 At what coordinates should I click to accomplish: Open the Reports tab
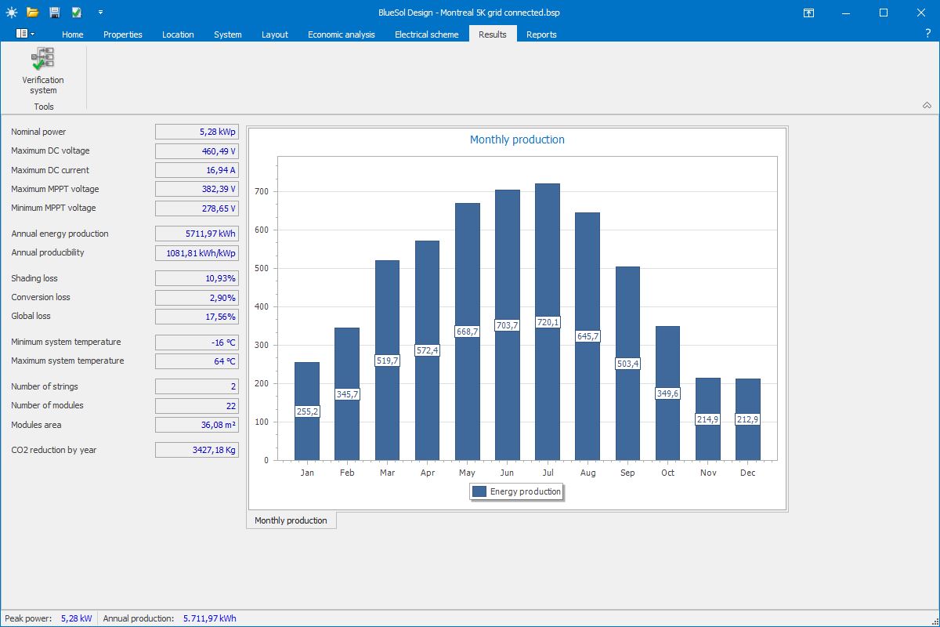541,34
